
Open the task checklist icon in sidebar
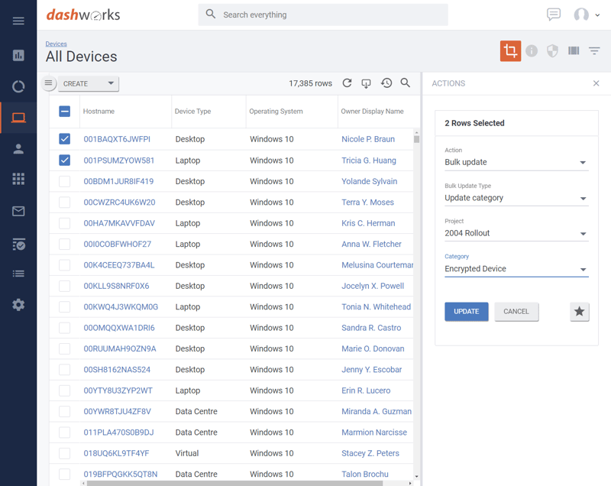[18, 244]
